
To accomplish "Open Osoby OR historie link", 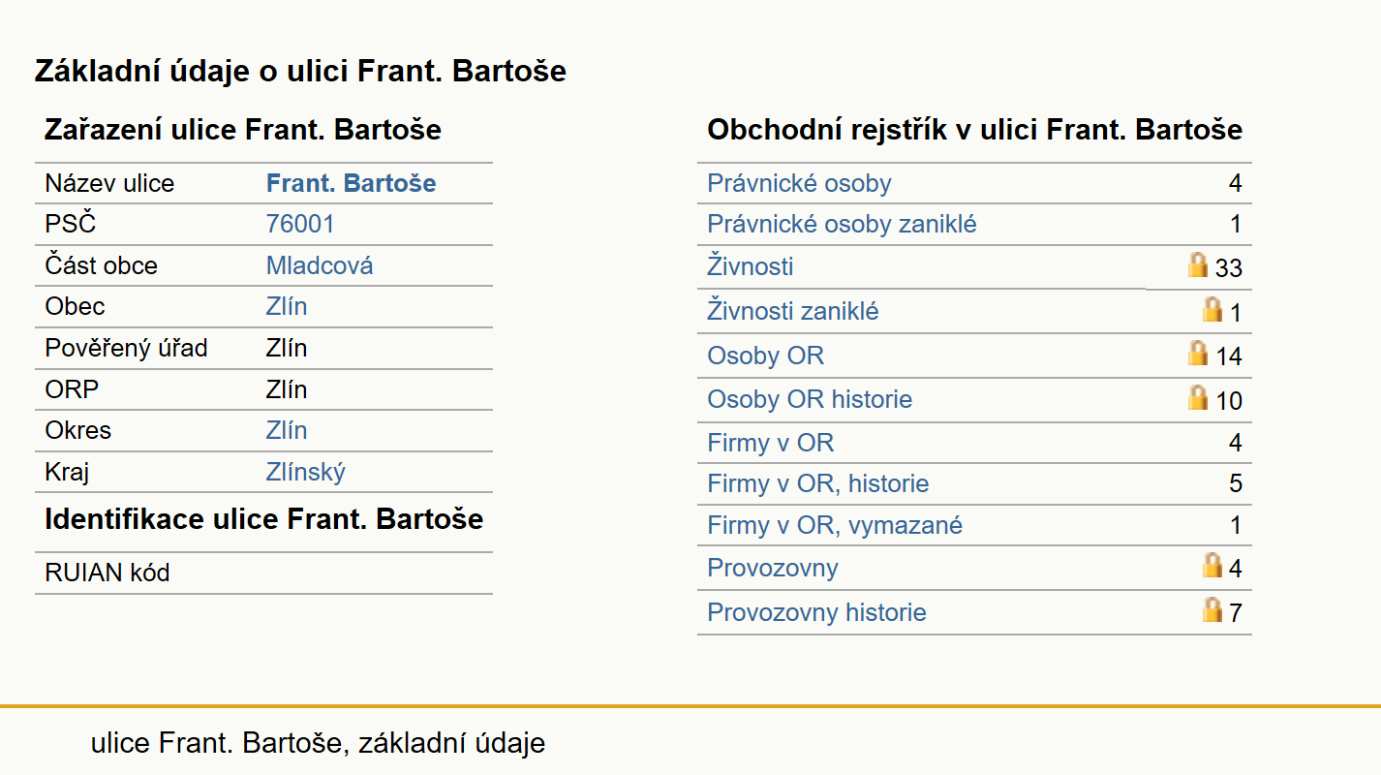I will pos(810,399).
